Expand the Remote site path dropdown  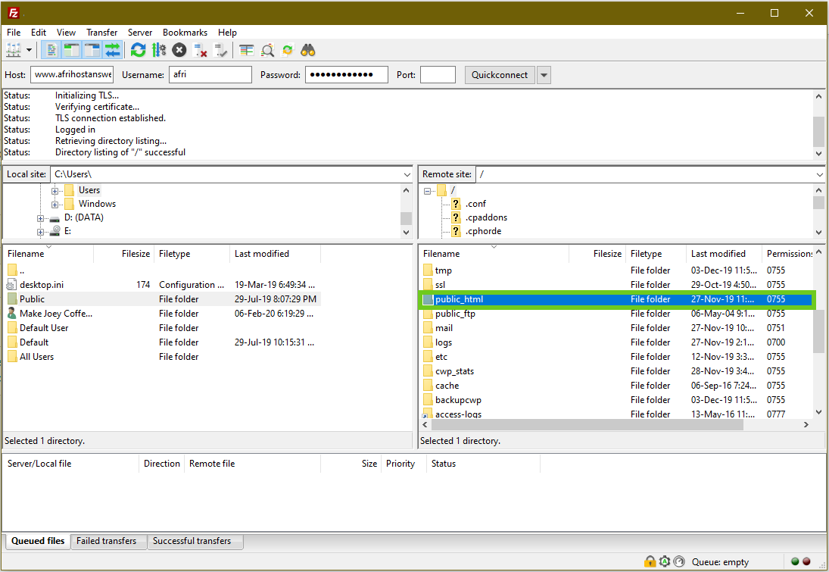point(819,174)
